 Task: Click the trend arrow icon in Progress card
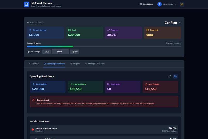tap(108, 30)
